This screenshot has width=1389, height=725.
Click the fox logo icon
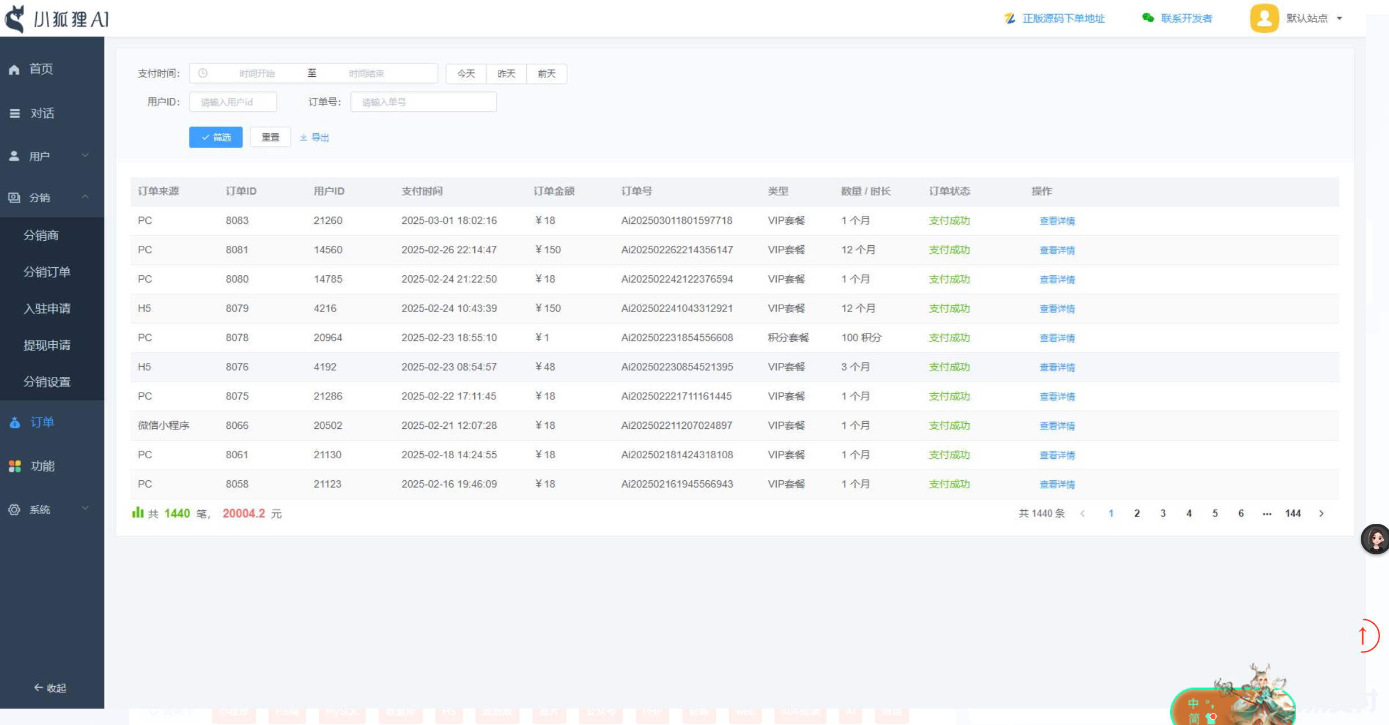point(15,19)
